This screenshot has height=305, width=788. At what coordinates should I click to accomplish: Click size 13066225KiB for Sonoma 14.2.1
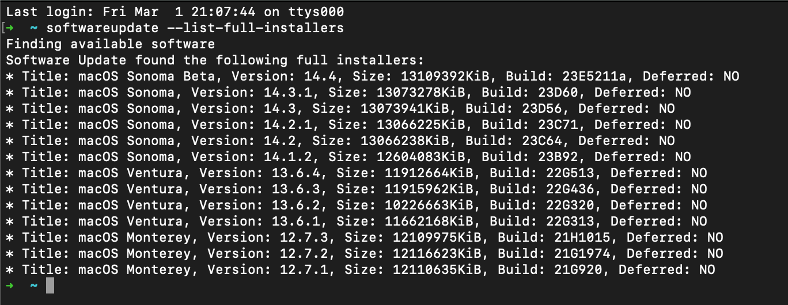coord(421,124)
